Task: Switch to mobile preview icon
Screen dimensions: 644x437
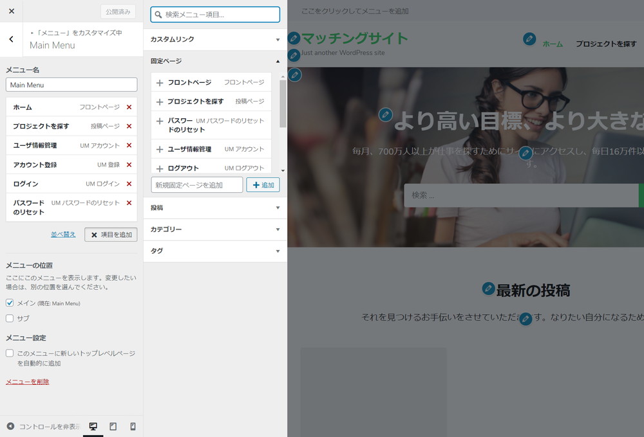Action: point(133,426)
